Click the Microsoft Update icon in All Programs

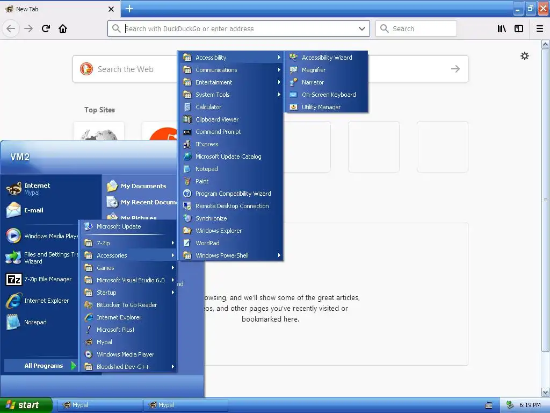[89, 226]
